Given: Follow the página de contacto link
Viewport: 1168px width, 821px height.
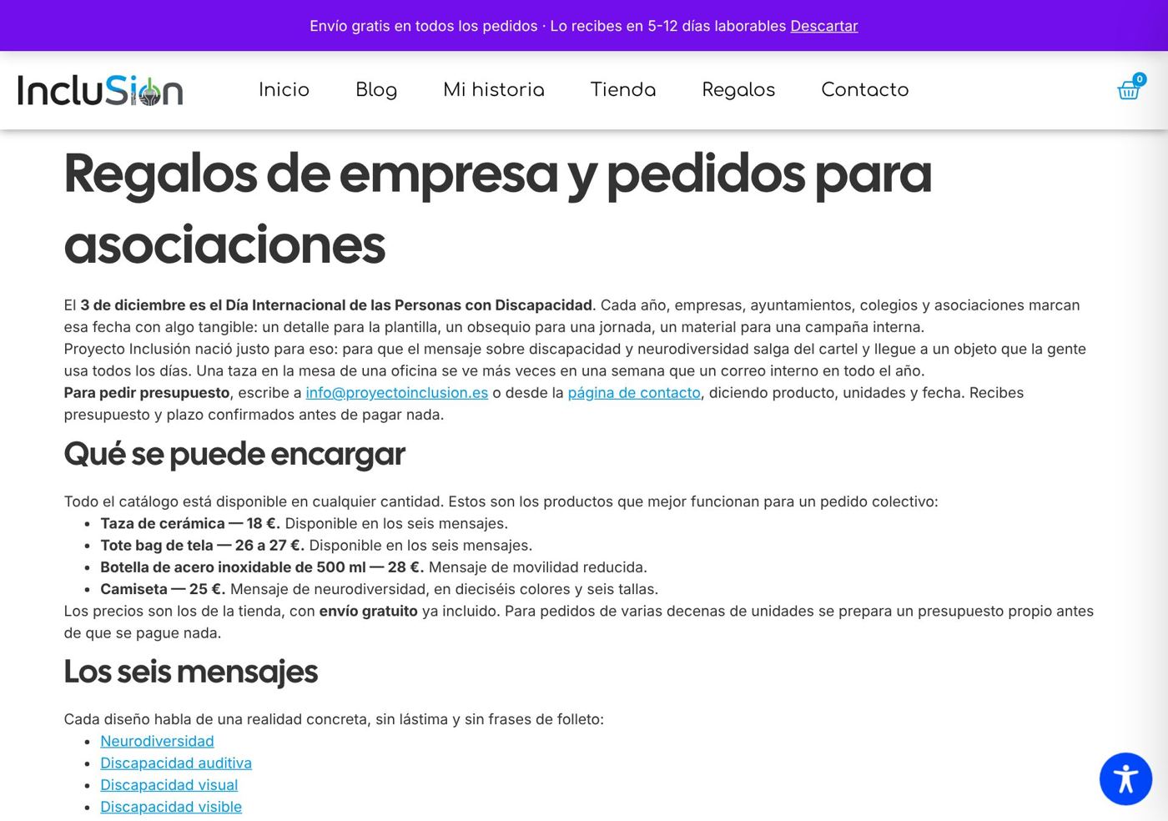Looking at the screenshot, I should 634,393.
